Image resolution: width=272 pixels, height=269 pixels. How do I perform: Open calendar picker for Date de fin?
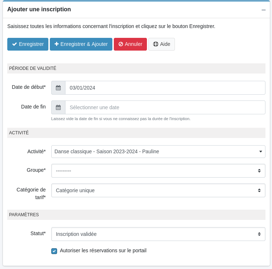58,107
